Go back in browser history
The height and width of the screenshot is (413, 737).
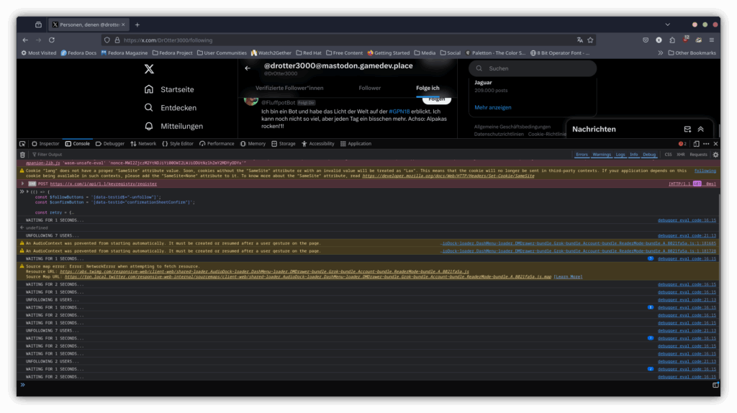tap(25, 40)
